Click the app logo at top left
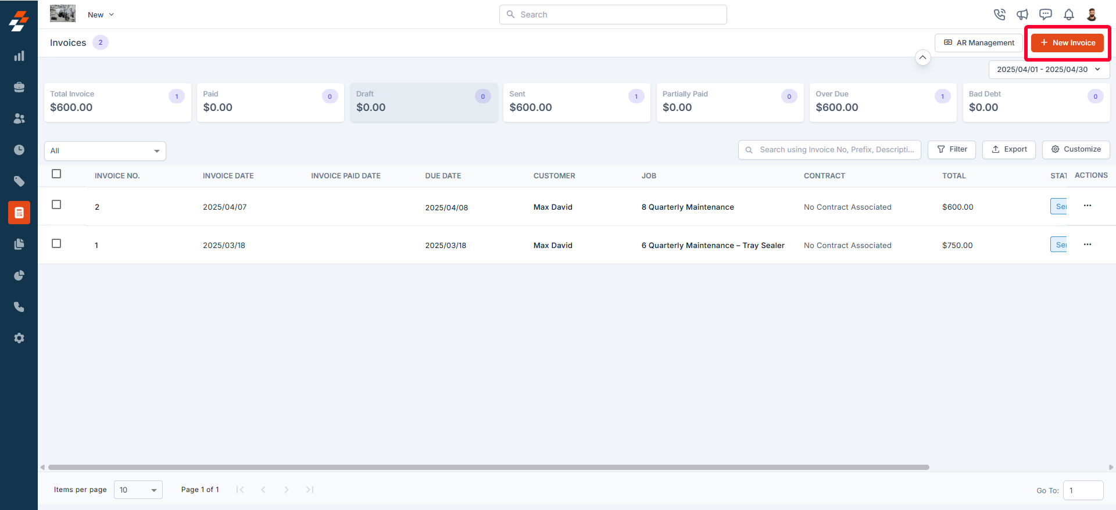 (x=19, y=21)
